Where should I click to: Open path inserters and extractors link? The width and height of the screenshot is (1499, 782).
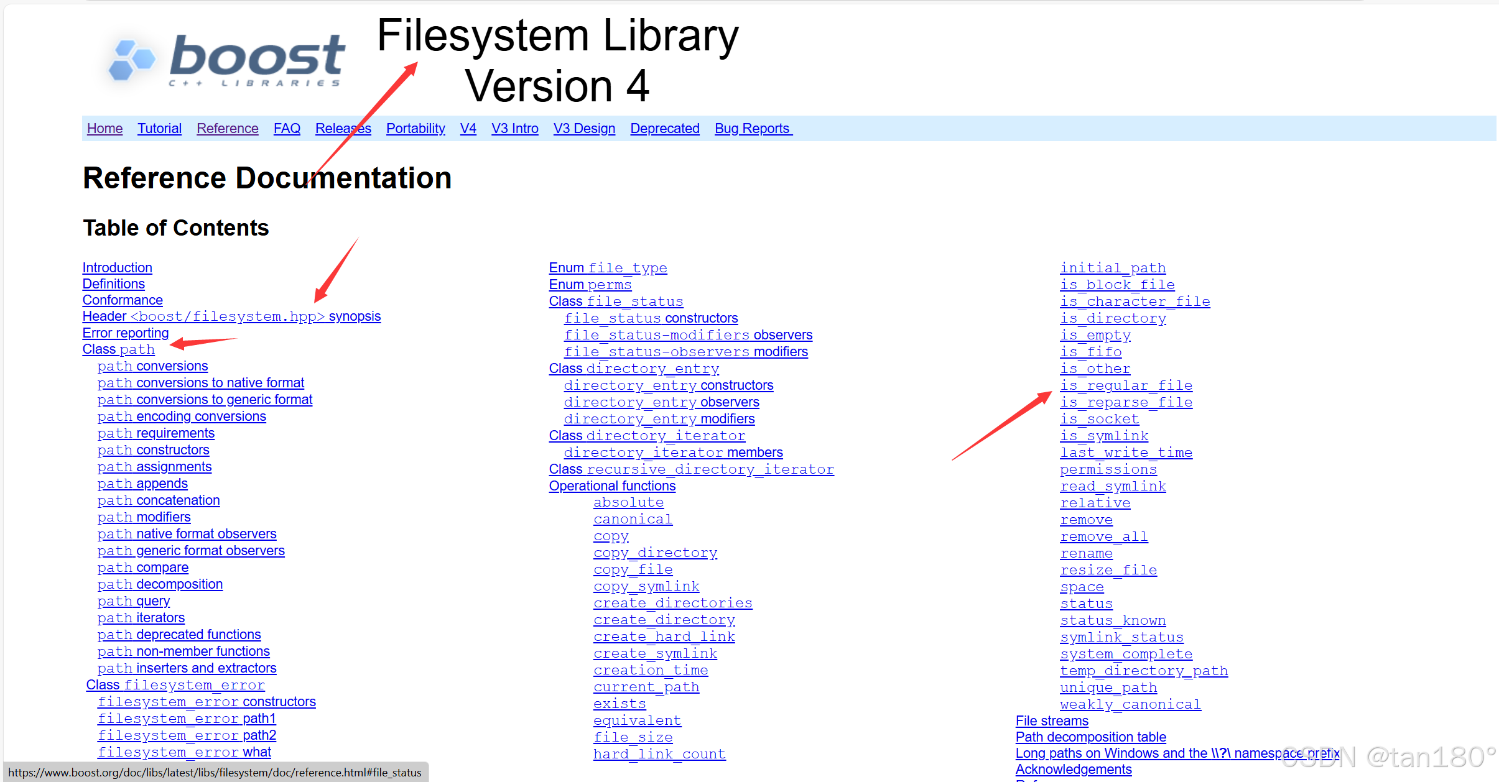click(x=187, y=668)
